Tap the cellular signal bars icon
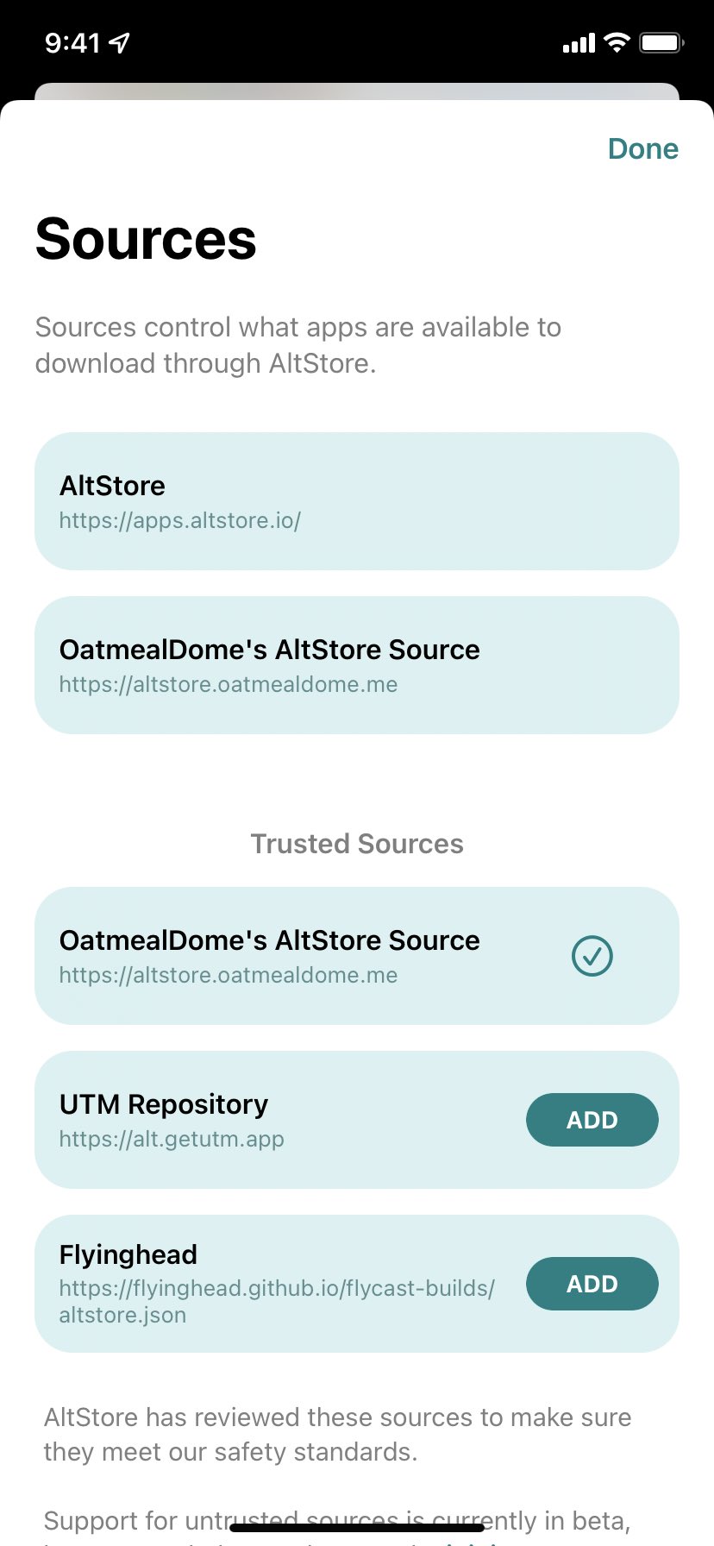 coord(579,43)
